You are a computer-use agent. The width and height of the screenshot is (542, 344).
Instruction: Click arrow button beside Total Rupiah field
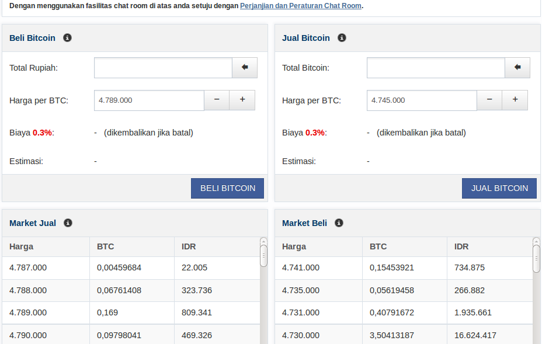pos(245,68)
